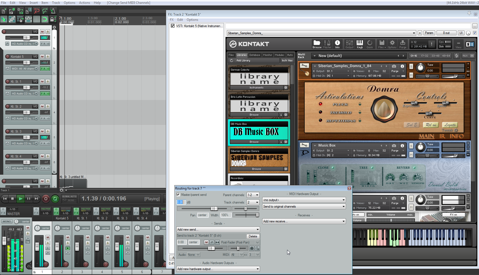Open Parent channels 1-2 dropdown
The image size is (479, 275).
(253, 195)
